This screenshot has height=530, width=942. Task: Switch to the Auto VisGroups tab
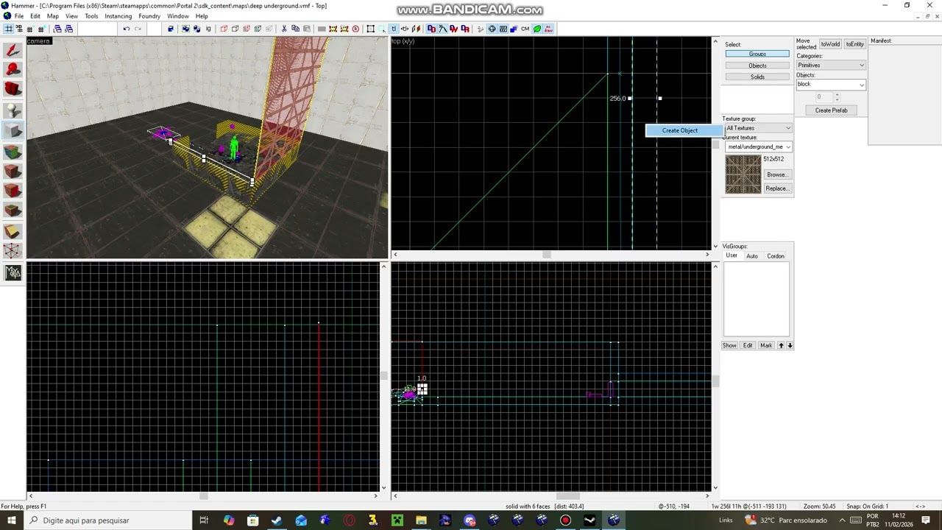(x=752, y=256)
